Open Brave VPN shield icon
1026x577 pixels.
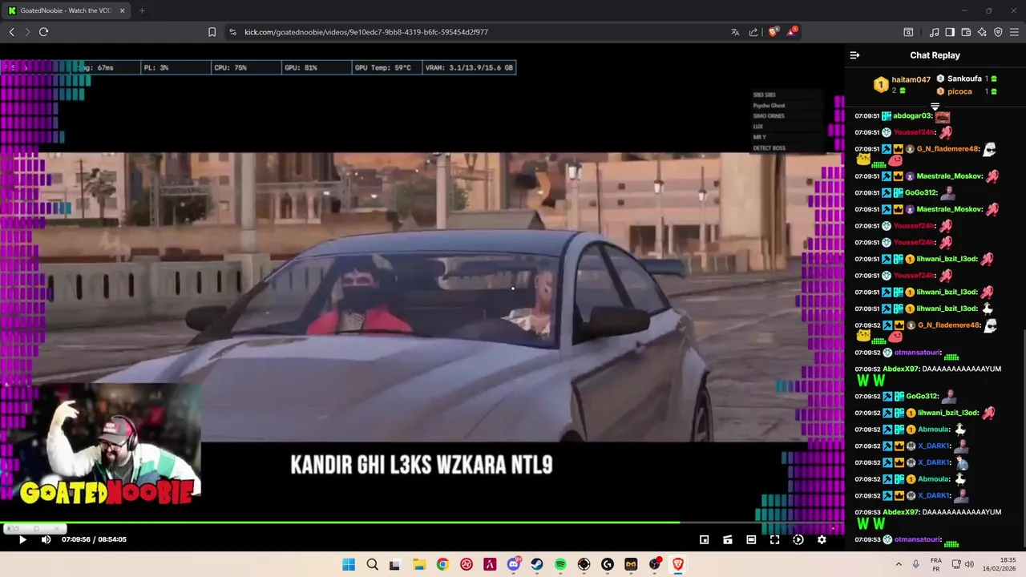pos(998,32)
